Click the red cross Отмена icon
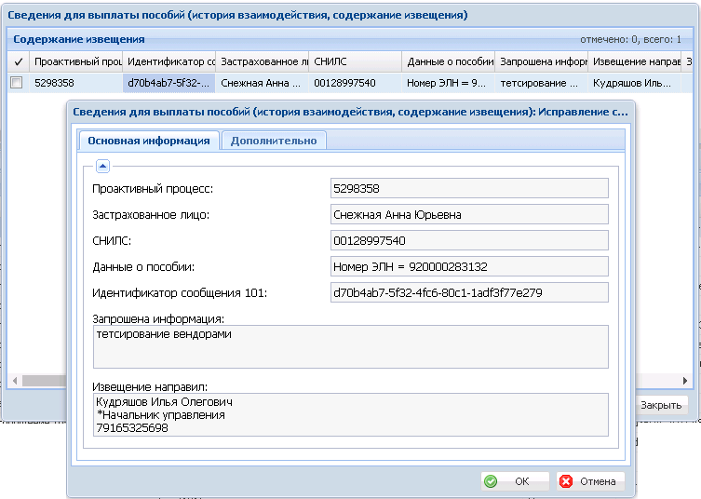Screen dimensions: 701x499 click(566, 481)
